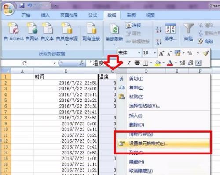Increase decimal places in mini toolbar
This screenshot has width=220, height=175.
click(x=183, y=63)
